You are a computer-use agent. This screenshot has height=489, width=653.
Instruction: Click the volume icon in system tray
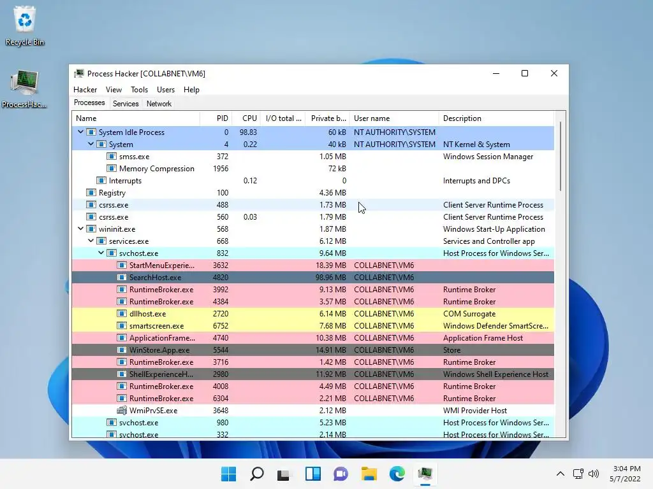tap(594, 474)
